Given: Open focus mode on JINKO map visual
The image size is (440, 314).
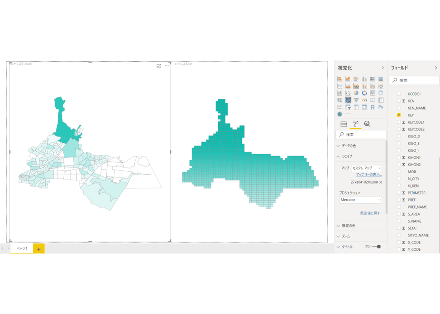Looking at the screenshot, I should point(159,66).
